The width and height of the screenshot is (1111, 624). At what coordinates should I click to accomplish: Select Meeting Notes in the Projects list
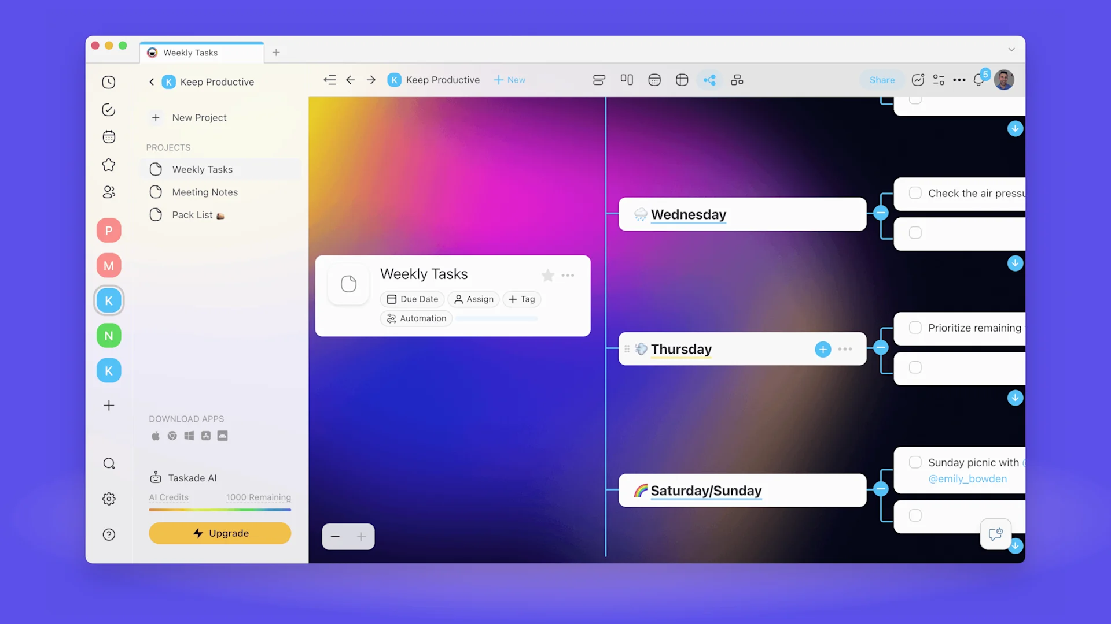[205, 192]
